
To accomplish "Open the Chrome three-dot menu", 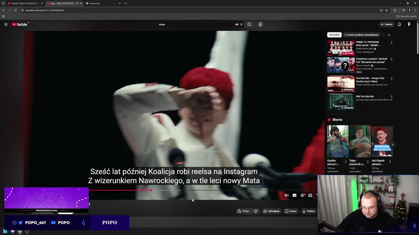I will (415, 10).
